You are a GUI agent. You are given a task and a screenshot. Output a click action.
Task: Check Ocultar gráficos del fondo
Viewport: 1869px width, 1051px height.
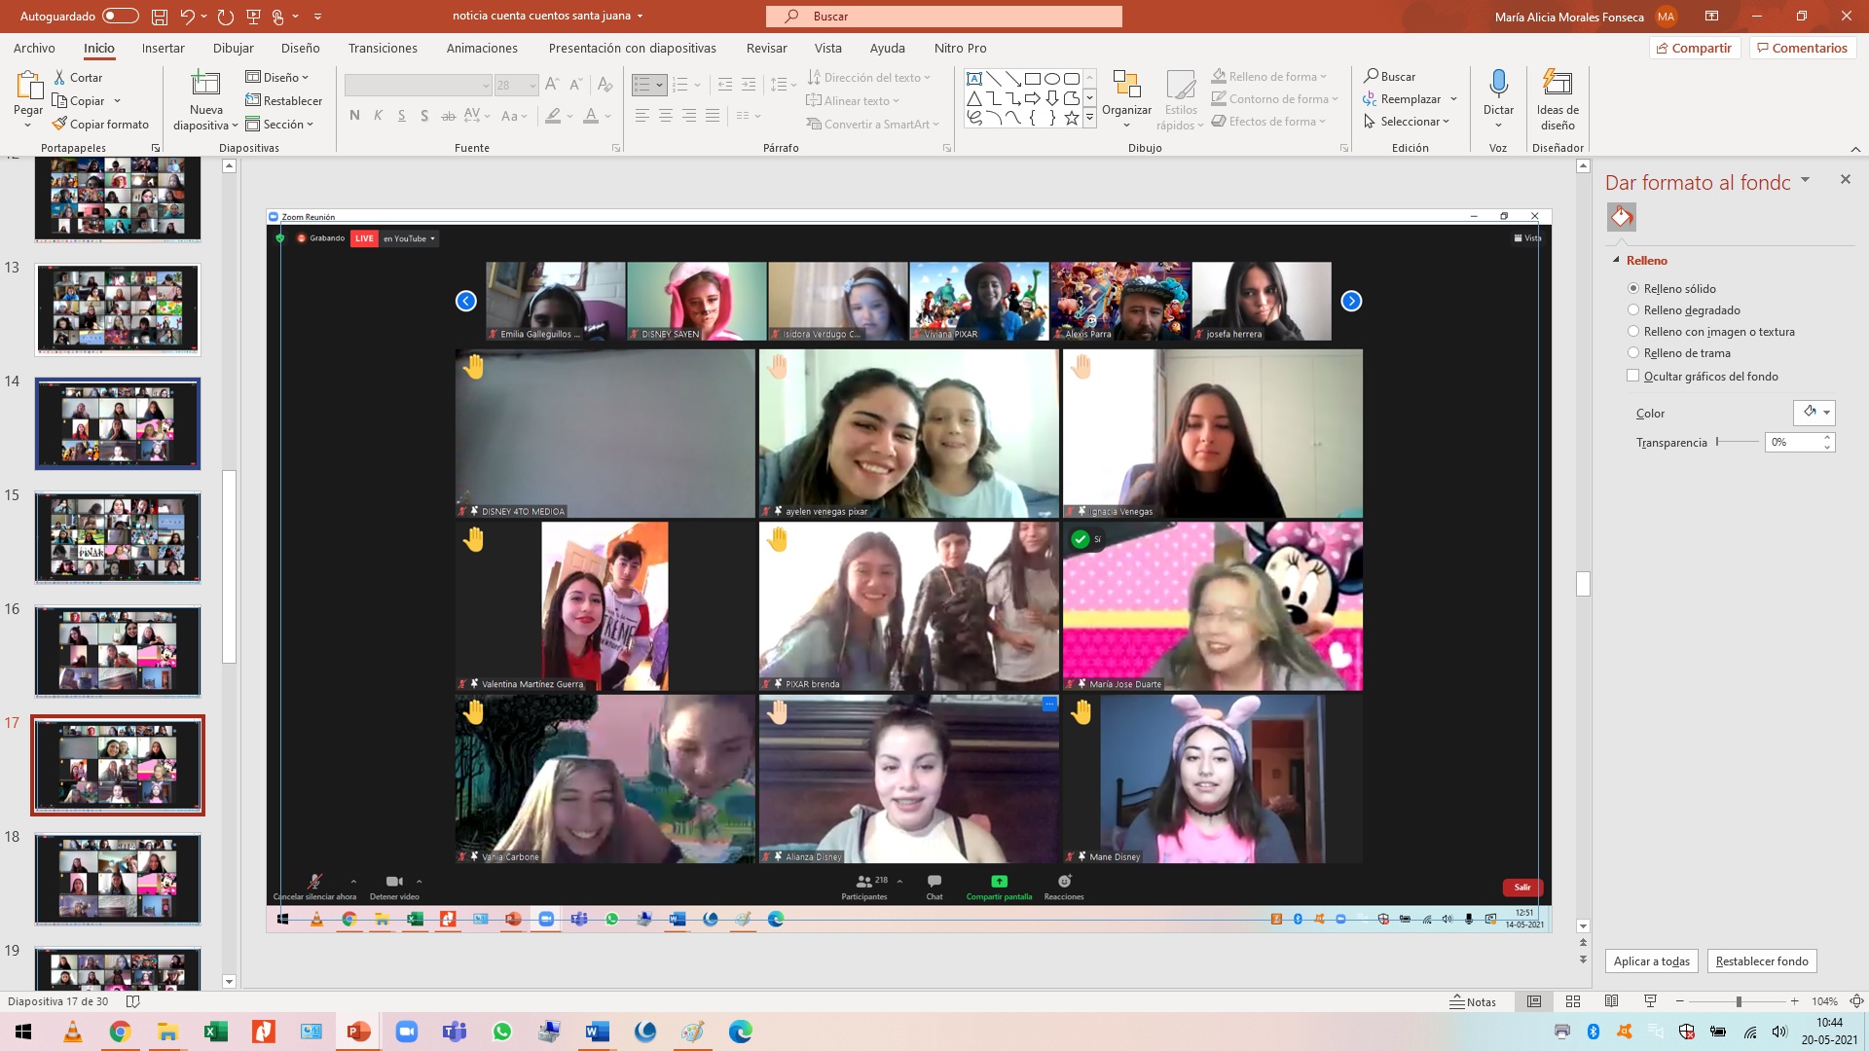[x=1633, y=376]
